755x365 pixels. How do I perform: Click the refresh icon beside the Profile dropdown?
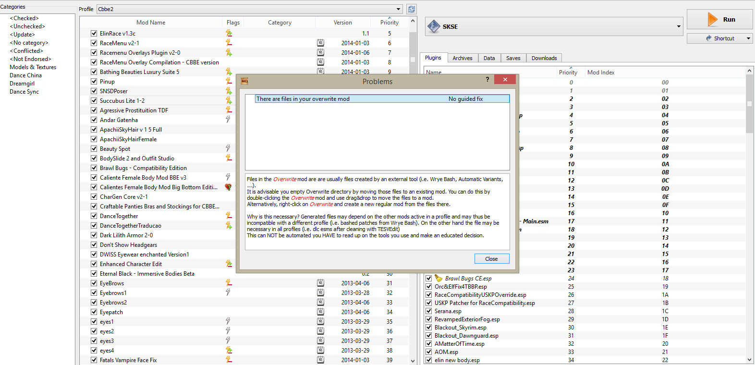(x=411, y=9)
